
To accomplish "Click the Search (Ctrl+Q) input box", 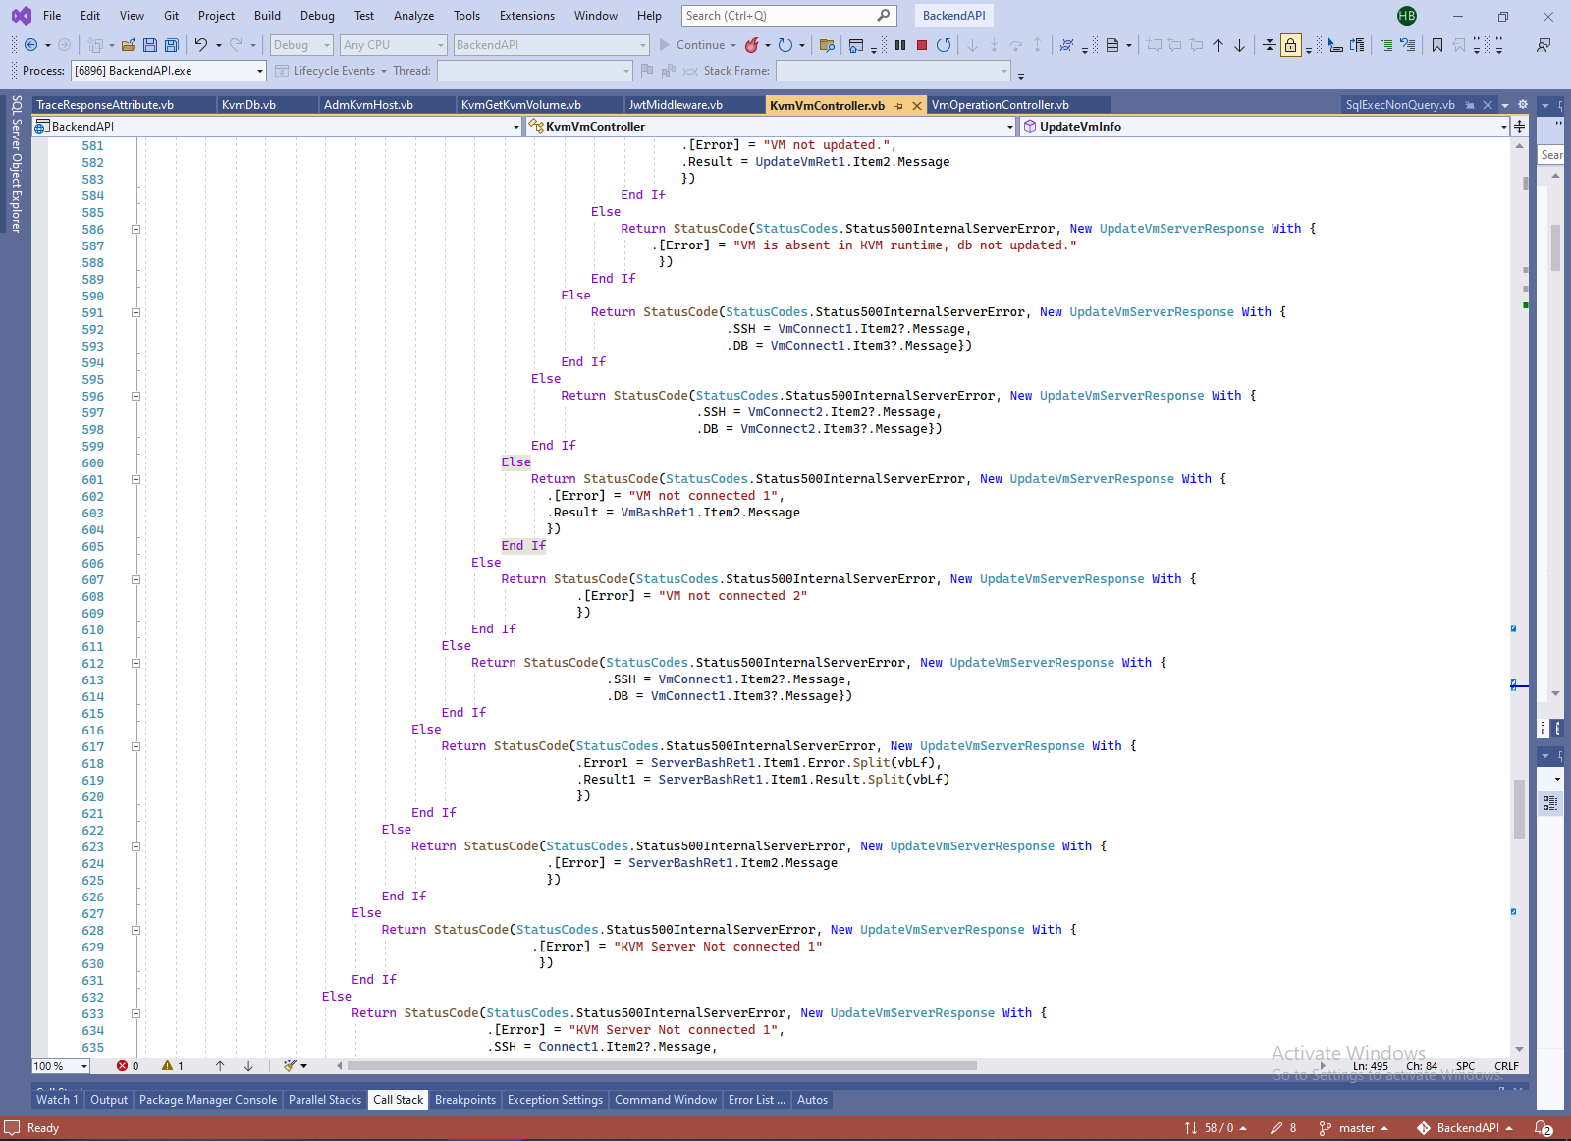I will tap(788, 16).
